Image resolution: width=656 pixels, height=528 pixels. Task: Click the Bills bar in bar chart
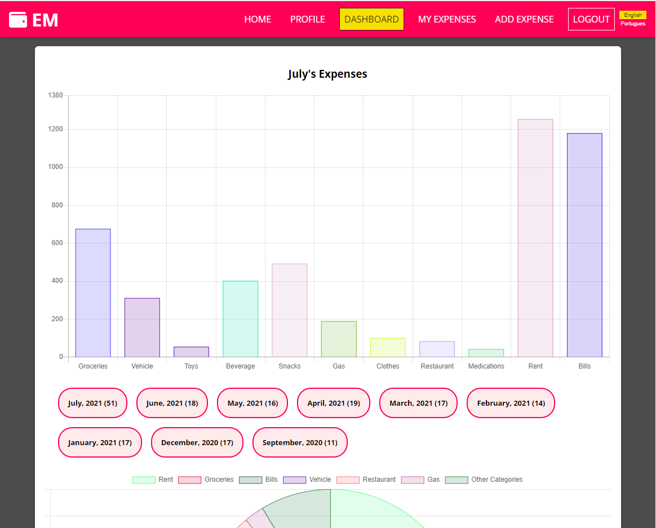584,245
